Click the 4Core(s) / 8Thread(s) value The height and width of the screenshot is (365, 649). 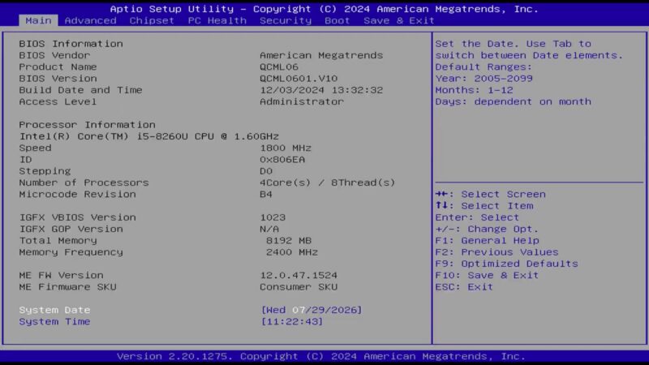click(328, 182)
